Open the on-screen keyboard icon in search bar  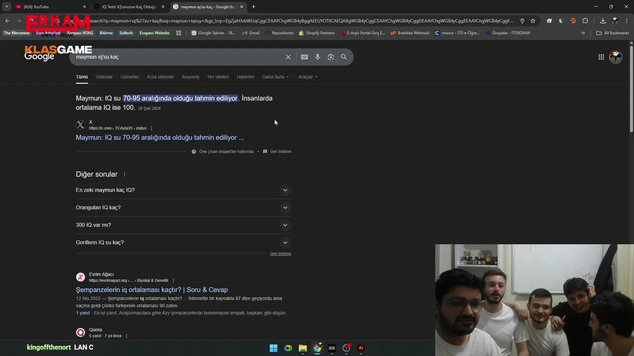304,57
